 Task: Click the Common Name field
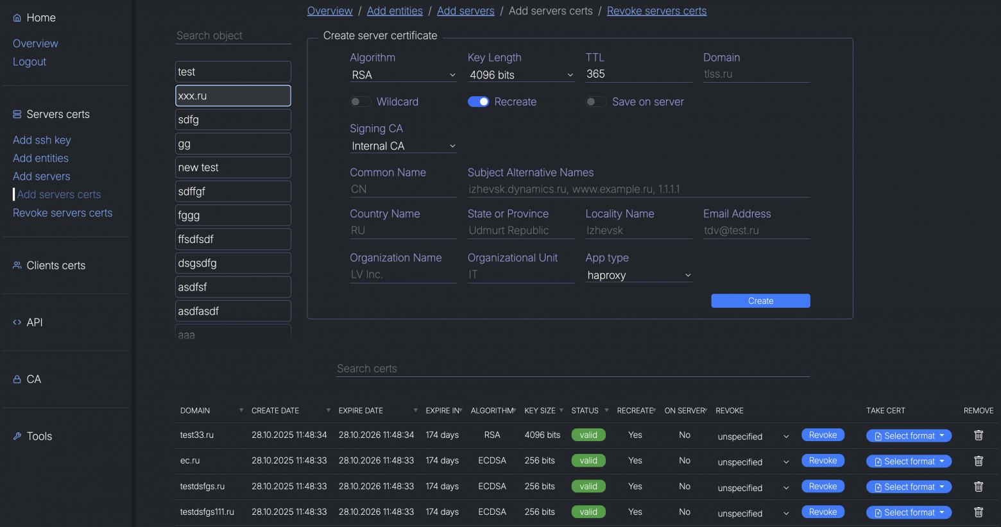tap(404, 189)
